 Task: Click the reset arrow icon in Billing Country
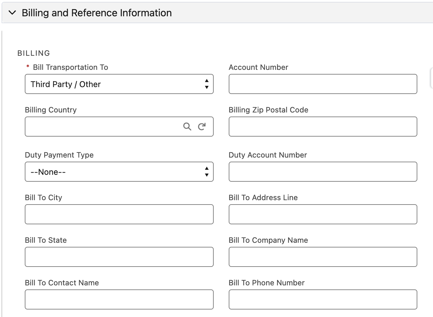pyautogui.click(x=202, y=127)
